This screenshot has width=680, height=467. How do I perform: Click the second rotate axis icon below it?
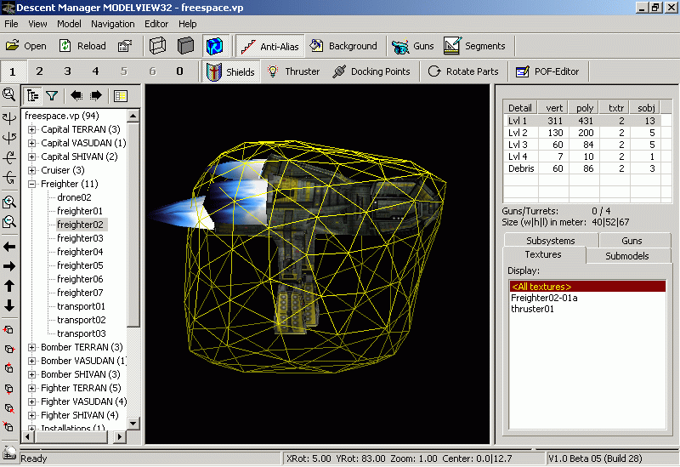coord(9,138)
